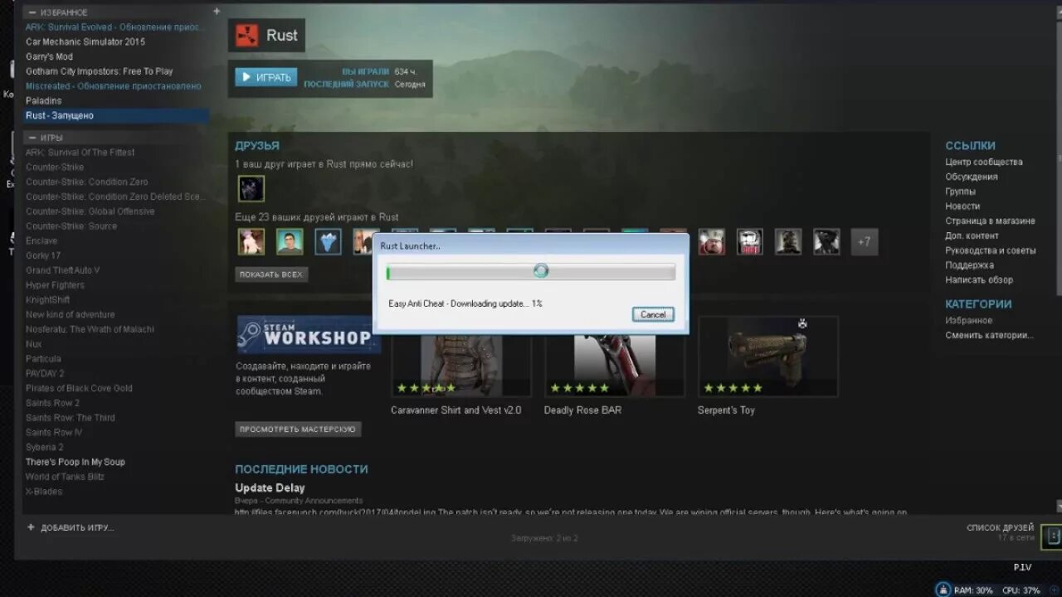Select Saints Row: The Third

point(70,417)
